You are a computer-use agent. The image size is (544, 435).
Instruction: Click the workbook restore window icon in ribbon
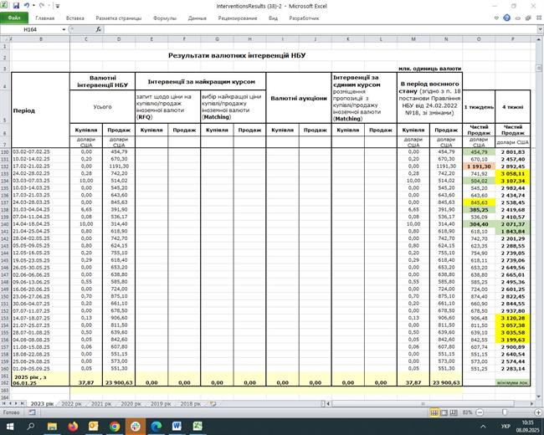point(528,18)
